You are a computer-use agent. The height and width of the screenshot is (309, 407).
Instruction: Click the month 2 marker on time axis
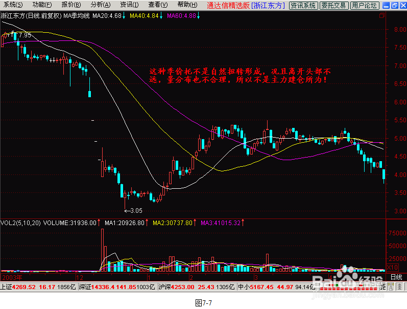pos(191,277)
